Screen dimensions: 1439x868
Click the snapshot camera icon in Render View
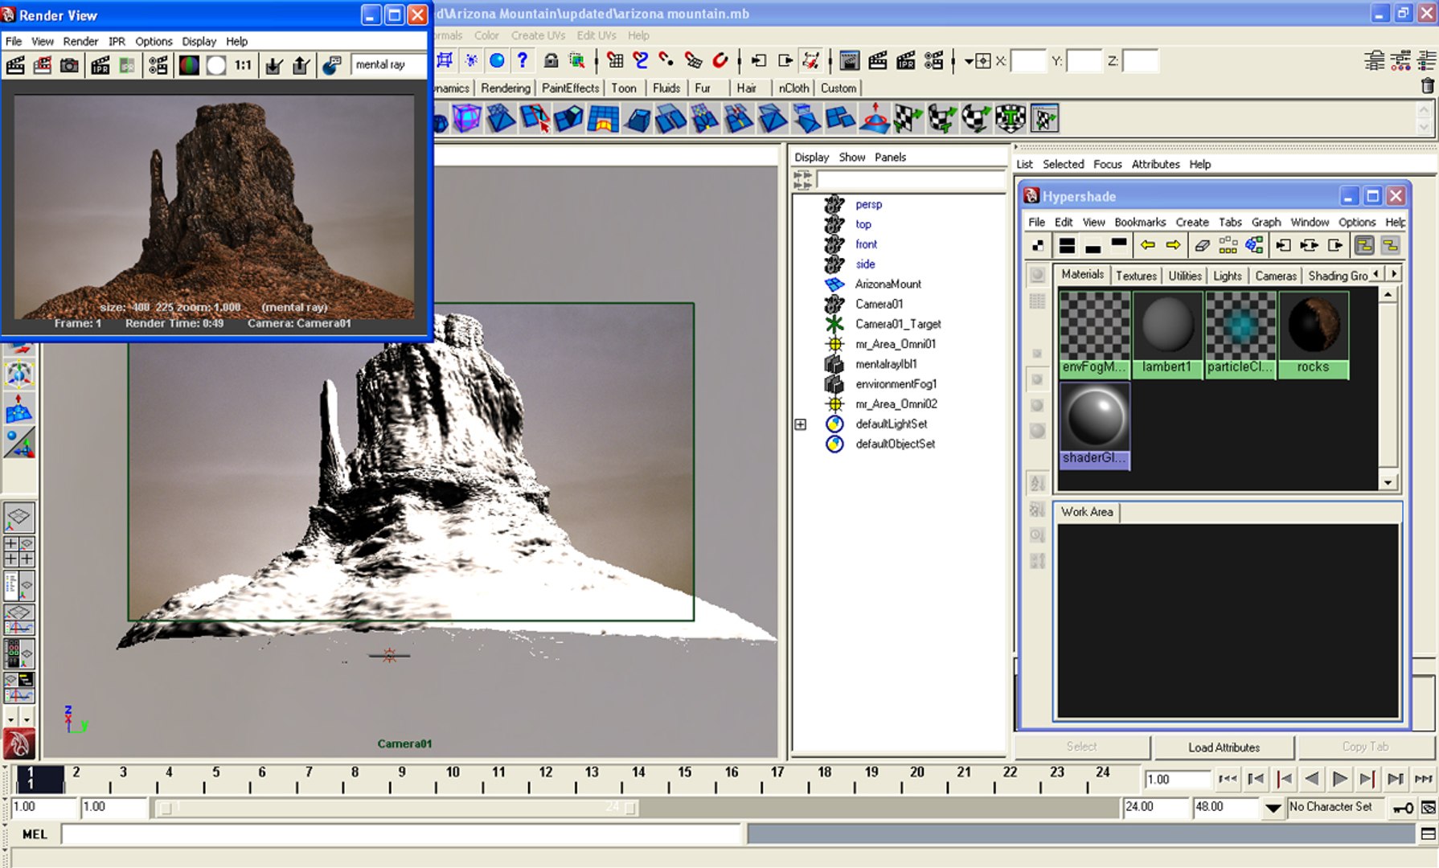70,65
